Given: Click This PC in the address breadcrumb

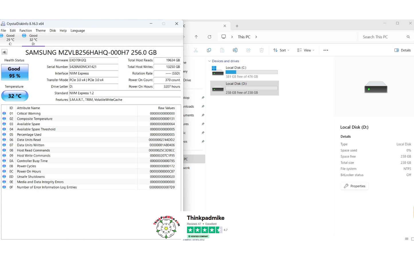Looking at the screenshot, I should pyautogui.click(x=244, y=37).
